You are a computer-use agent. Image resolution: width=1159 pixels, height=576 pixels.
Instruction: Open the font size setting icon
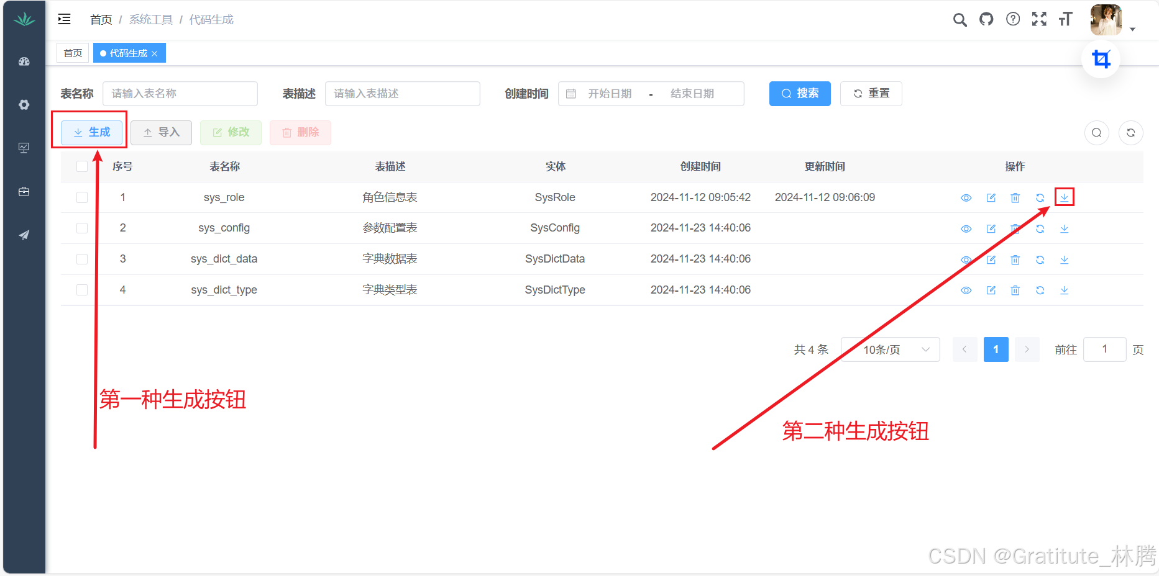[x=1065, y=19]
